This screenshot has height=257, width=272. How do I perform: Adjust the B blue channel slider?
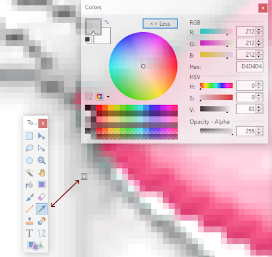click(216, 54)
